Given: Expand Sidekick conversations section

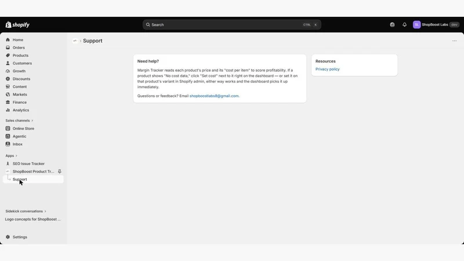Looking at the screenshot, I should click(26, 211).
